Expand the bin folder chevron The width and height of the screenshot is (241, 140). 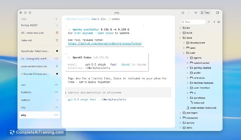pyautogui.click(x=180, y=28)
